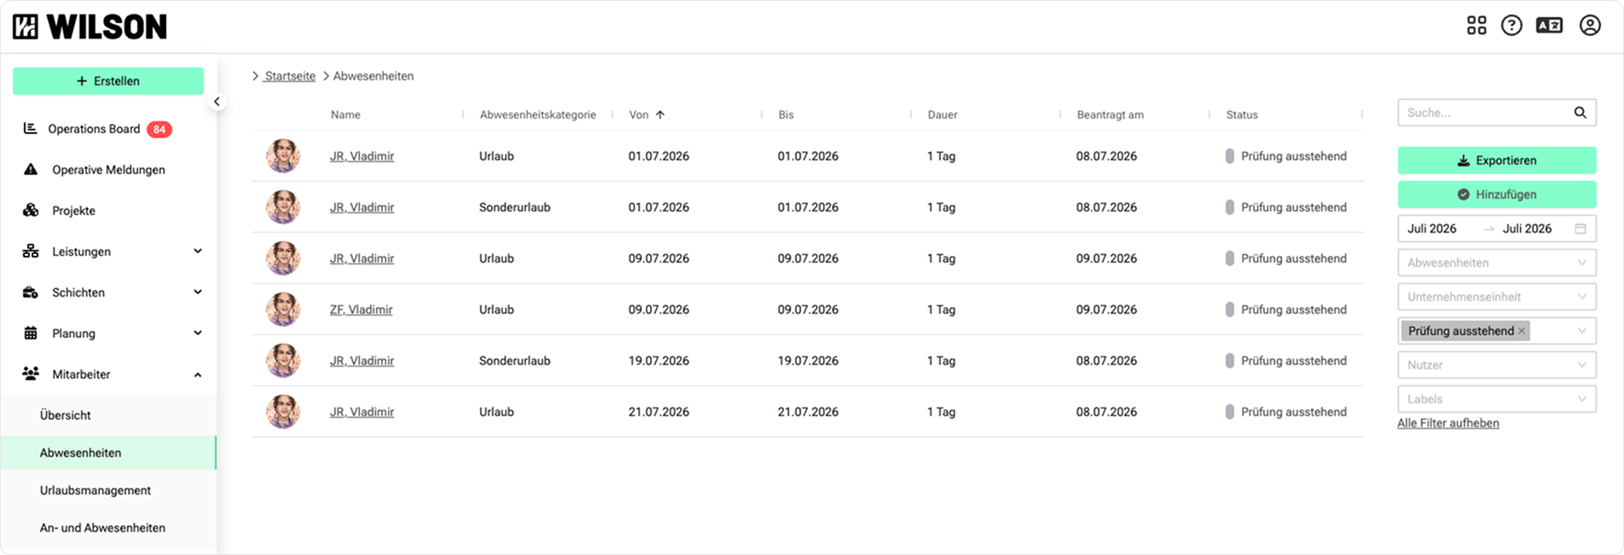Viewport: 1624px width, 555px height.
Task: Open the Abwesenheiten filter dropdown
Action: pos(1496,263)
